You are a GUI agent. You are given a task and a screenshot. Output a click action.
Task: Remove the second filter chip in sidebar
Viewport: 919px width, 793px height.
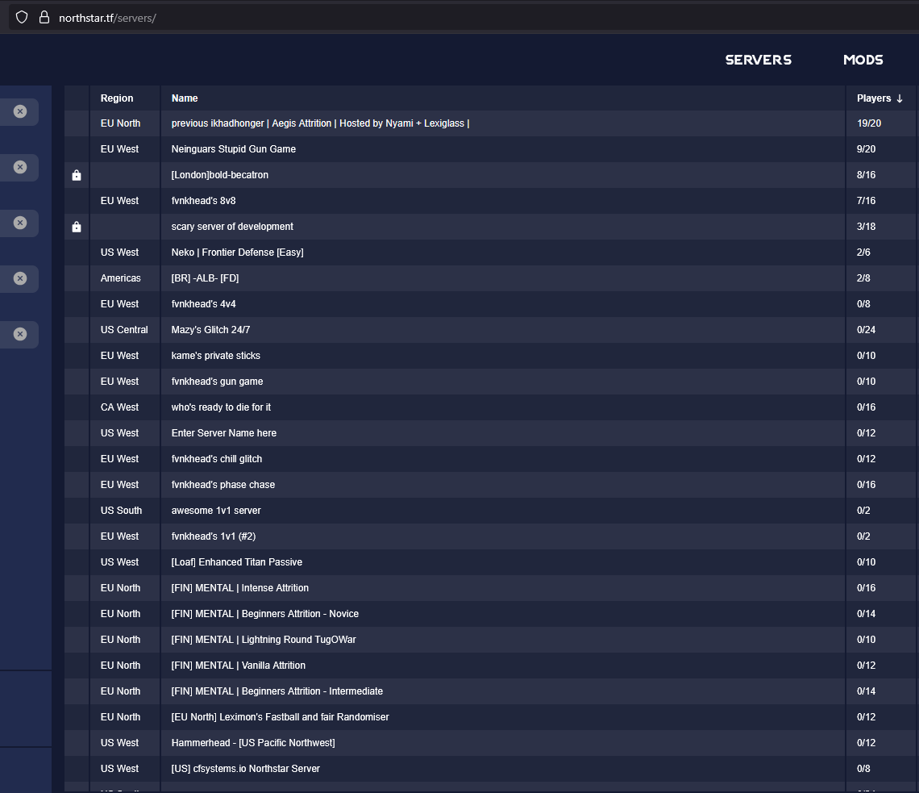tap(20, 167)
